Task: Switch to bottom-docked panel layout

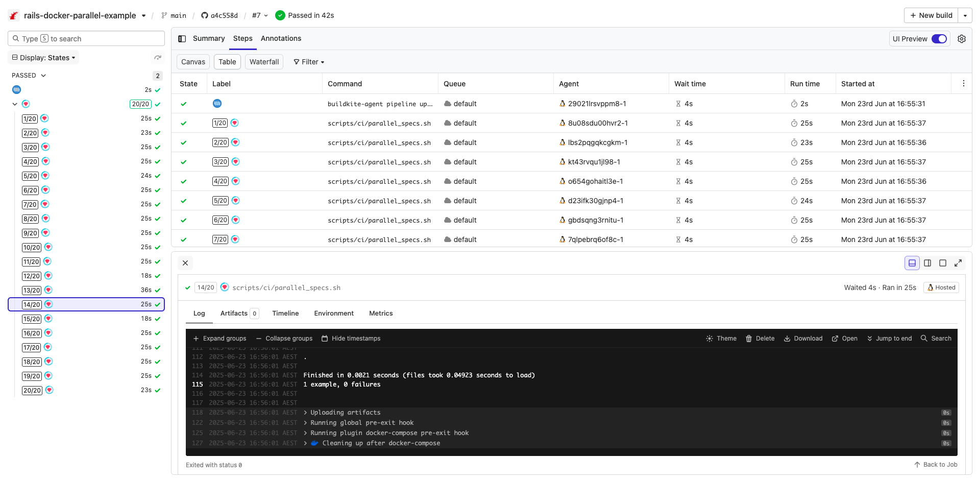Action: click(912, 263)
